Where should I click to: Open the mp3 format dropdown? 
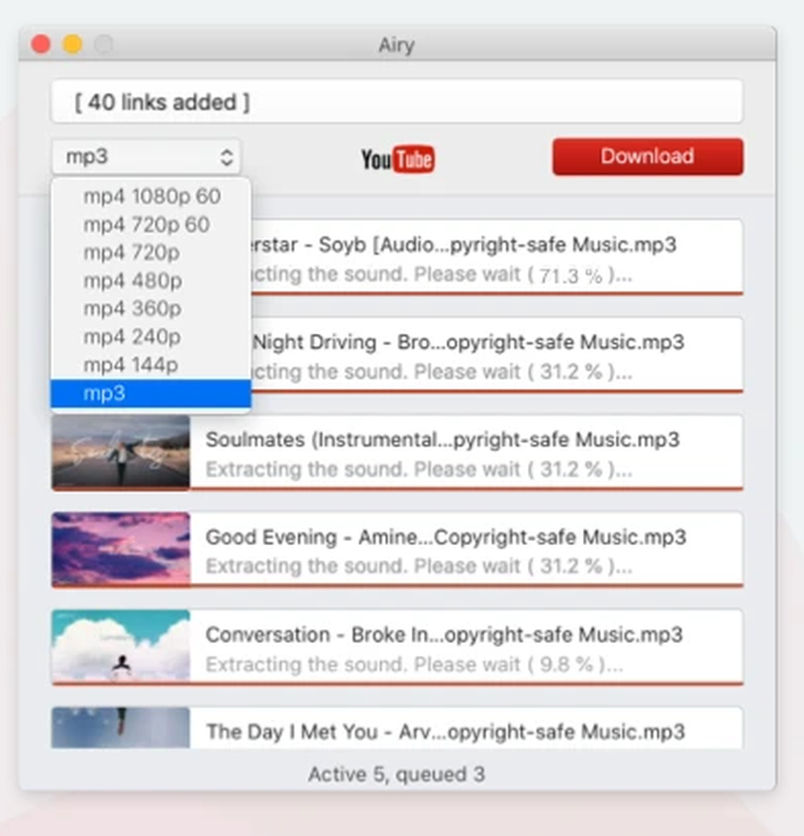coord(146,157)
